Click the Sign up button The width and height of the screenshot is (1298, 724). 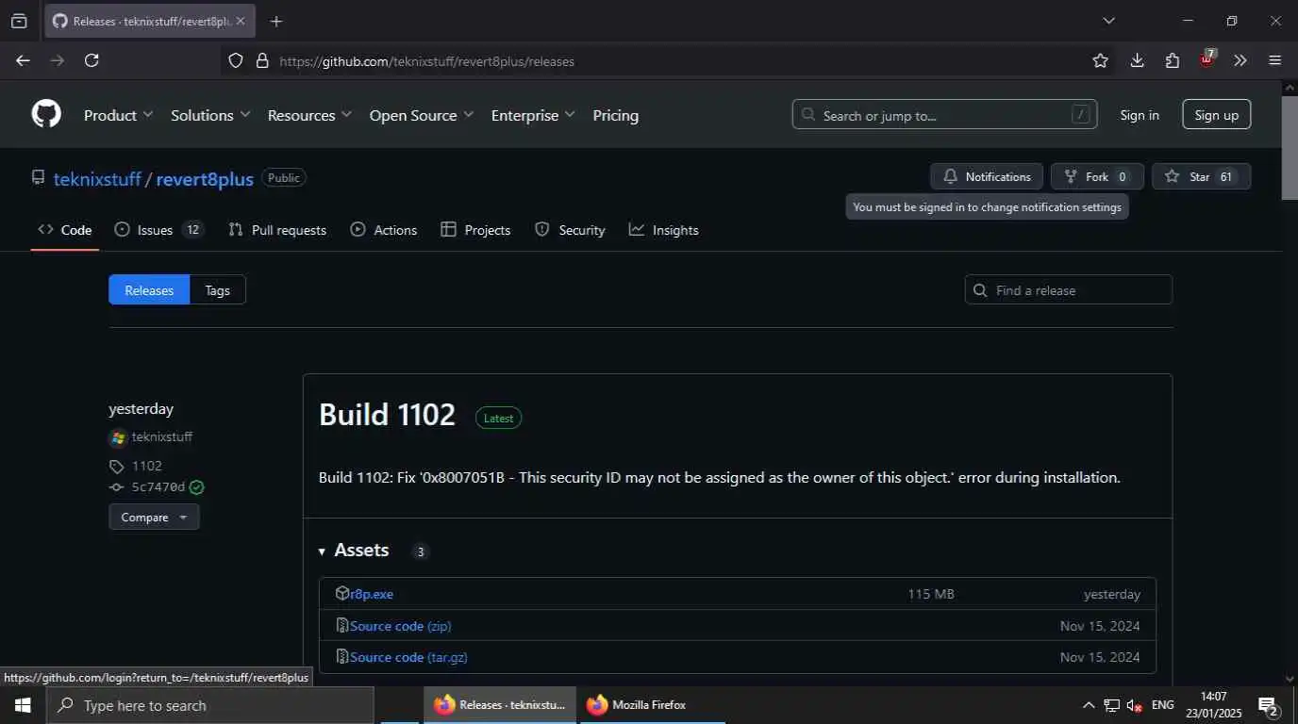coord(1217,114)
